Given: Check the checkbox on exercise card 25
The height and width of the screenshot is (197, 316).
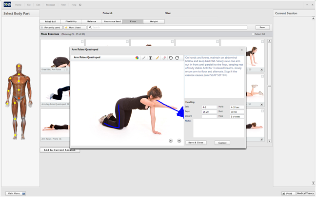Looking at the screenshot, I should [x=262, y=42].
